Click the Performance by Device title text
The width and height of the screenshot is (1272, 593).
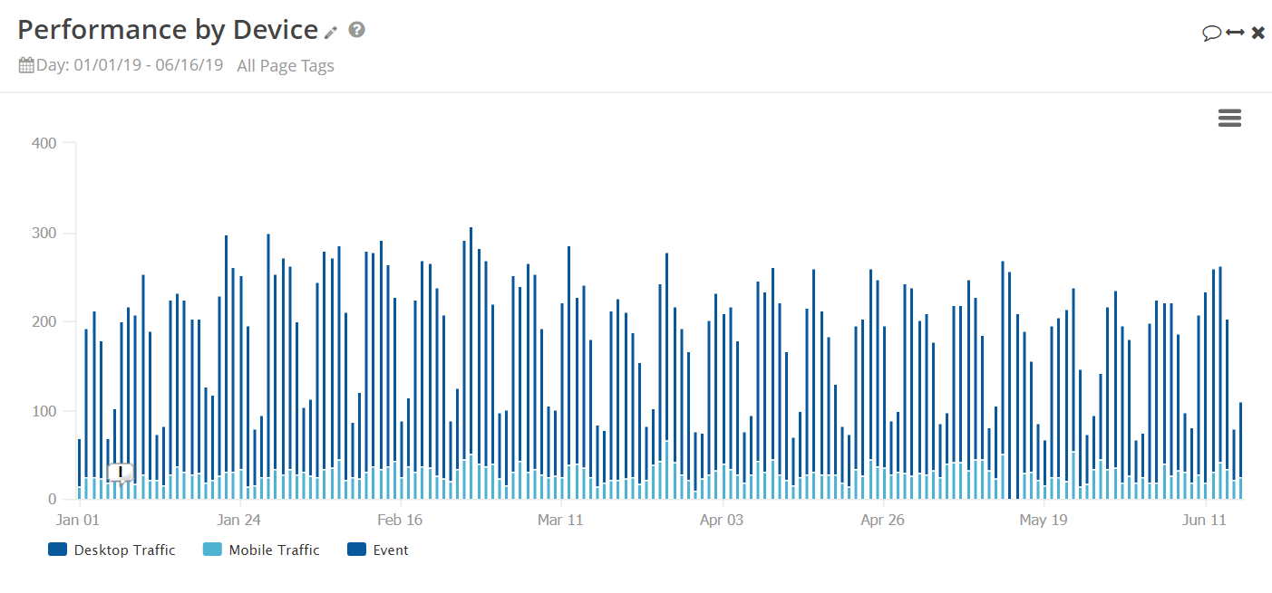pyautogui.click(x=168, y=30)
